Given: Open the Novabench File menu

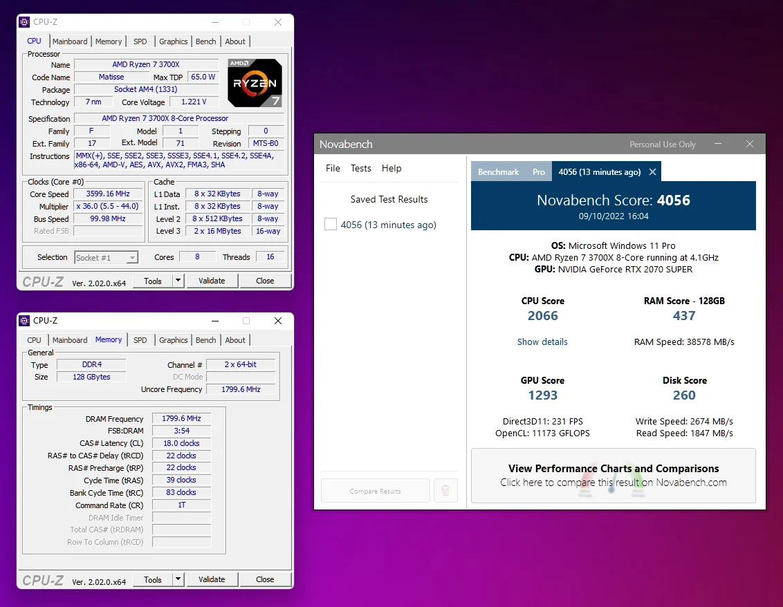Looking at the screenshot, I should coord(333,168).
